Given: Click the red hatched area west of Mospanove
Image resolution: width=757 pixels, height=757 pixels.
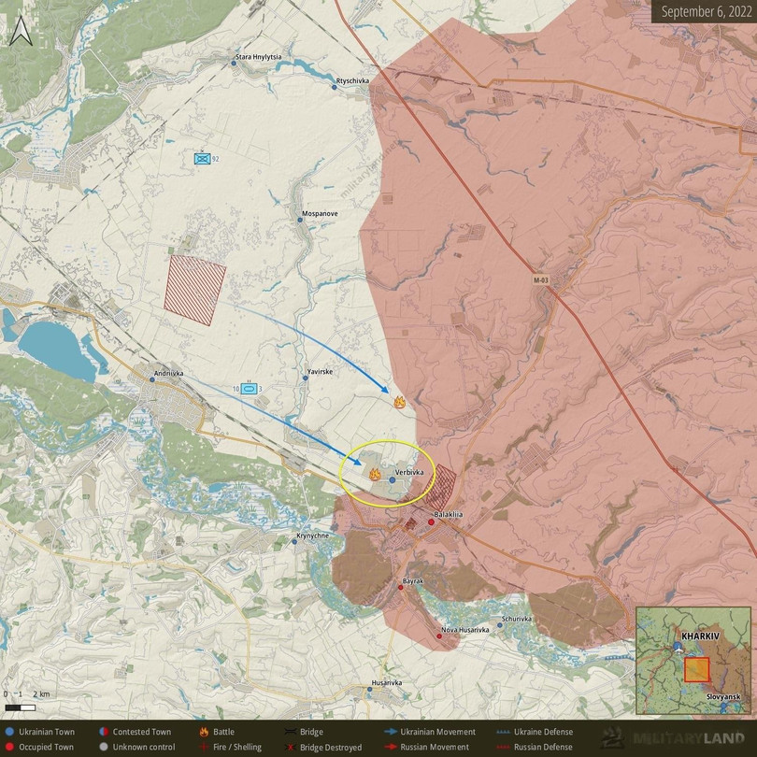Looking at the screenshot, I should [x=195, y=290].
